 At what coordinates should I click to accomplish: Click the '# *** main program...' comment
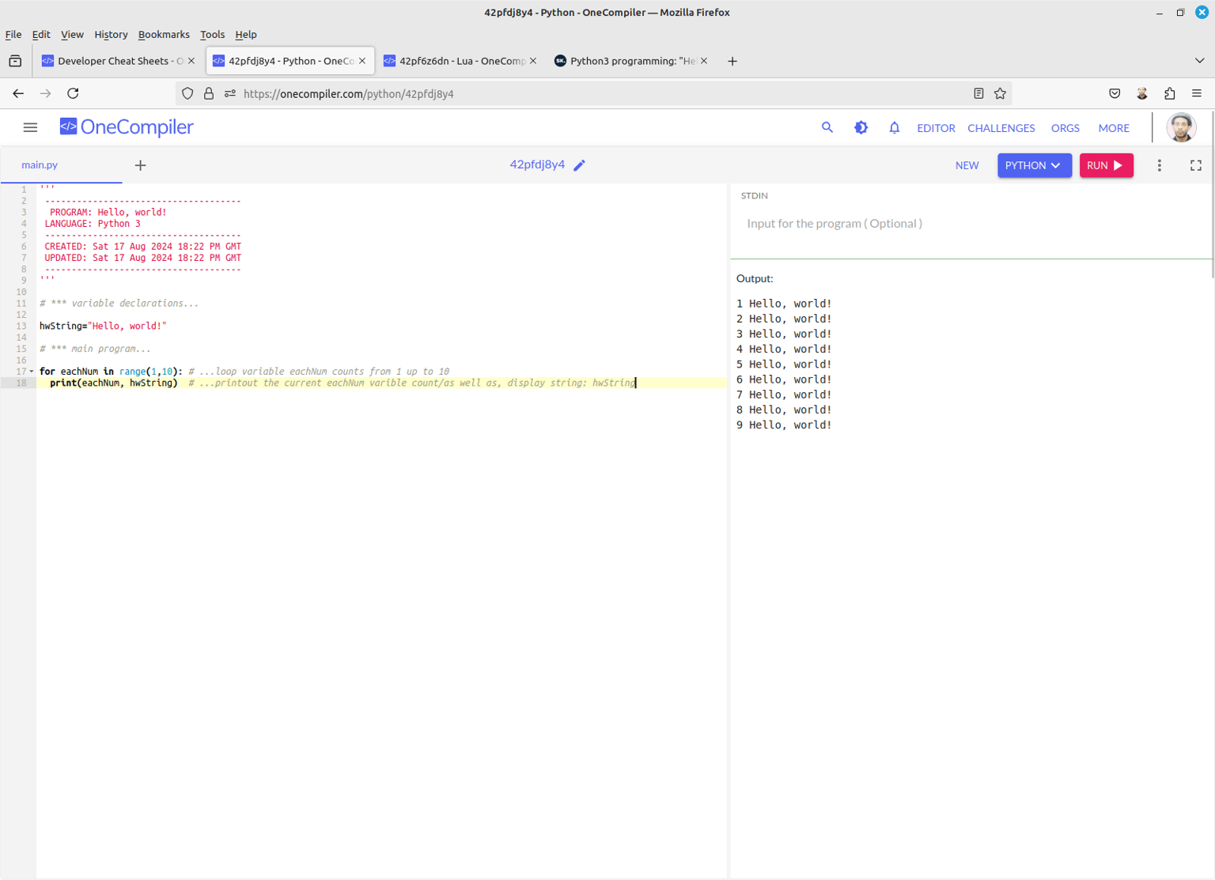[x=95, y=349]
